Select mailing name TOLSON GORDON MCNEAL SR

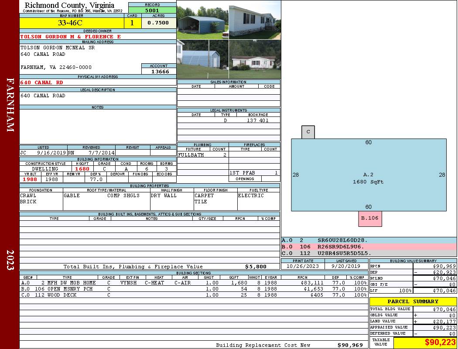(x=58, y=48)
